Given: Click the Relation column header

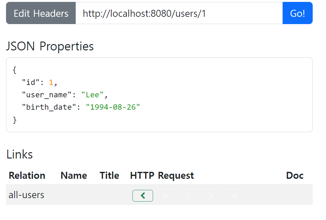Looking at the screenshot, I should click(x=27, y=176).
